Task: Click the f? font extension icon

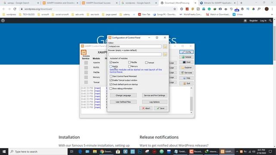Action: pos(259,9)
